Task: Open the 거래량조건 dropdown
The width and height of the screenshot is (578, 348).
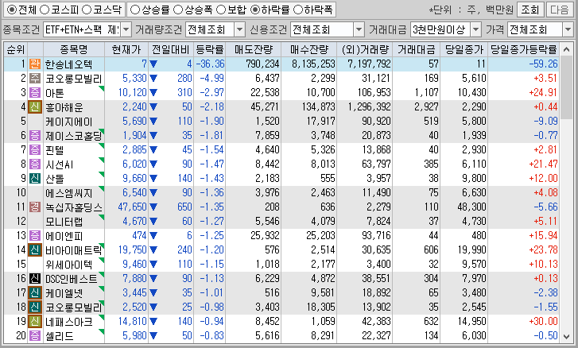Action: (239, 29)
